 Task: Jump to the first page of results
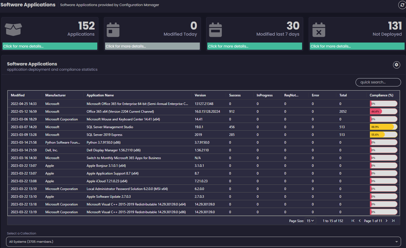(x=353, y=221)
